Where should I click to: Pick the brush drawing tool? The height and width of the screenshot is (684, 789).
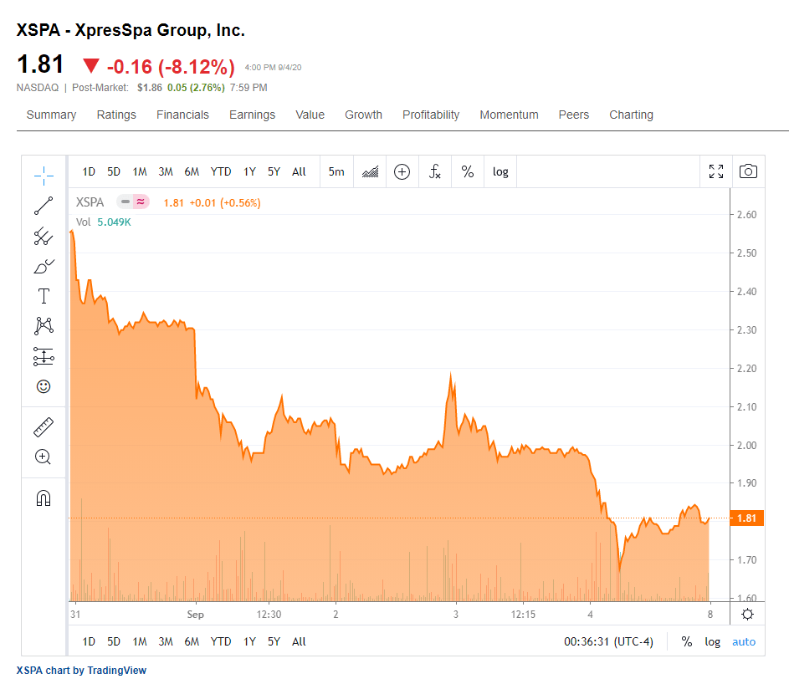pyautogui.click(x=44, y=266)
